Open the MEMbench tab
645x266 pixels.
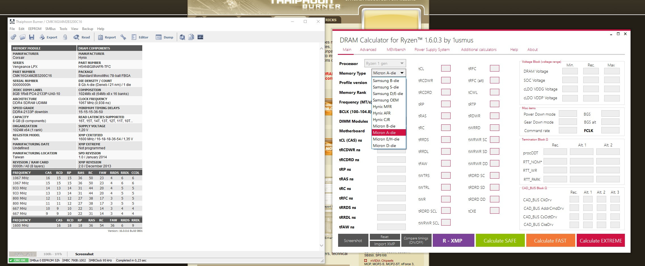click(396, 49)
